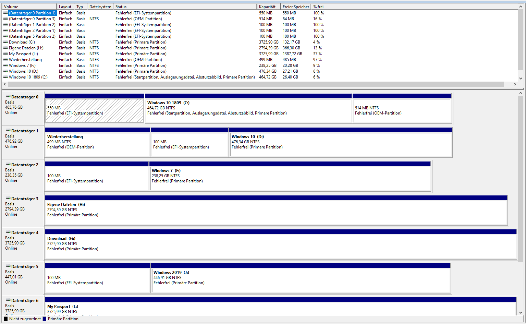Click the volume list horizontal scrollbar thumb
Screen dimensions: 526x324
[256, 84]
